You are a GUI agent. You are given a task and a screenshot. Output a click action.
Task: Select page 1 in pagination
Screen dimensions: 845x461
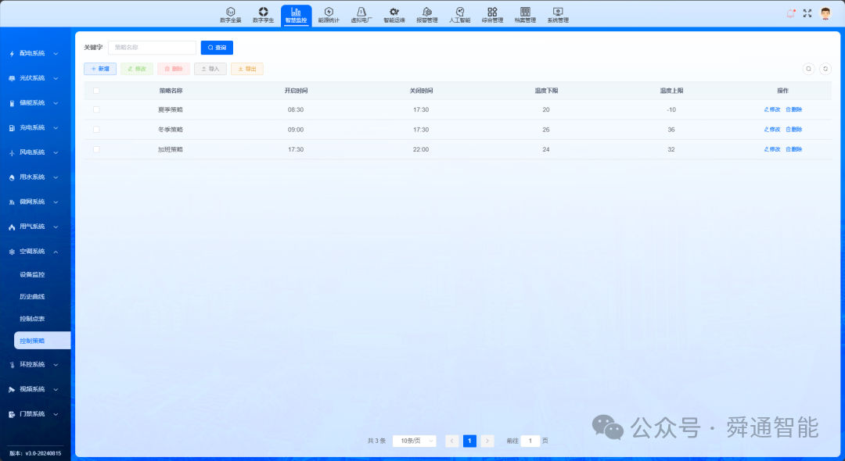tap(469, 441)
